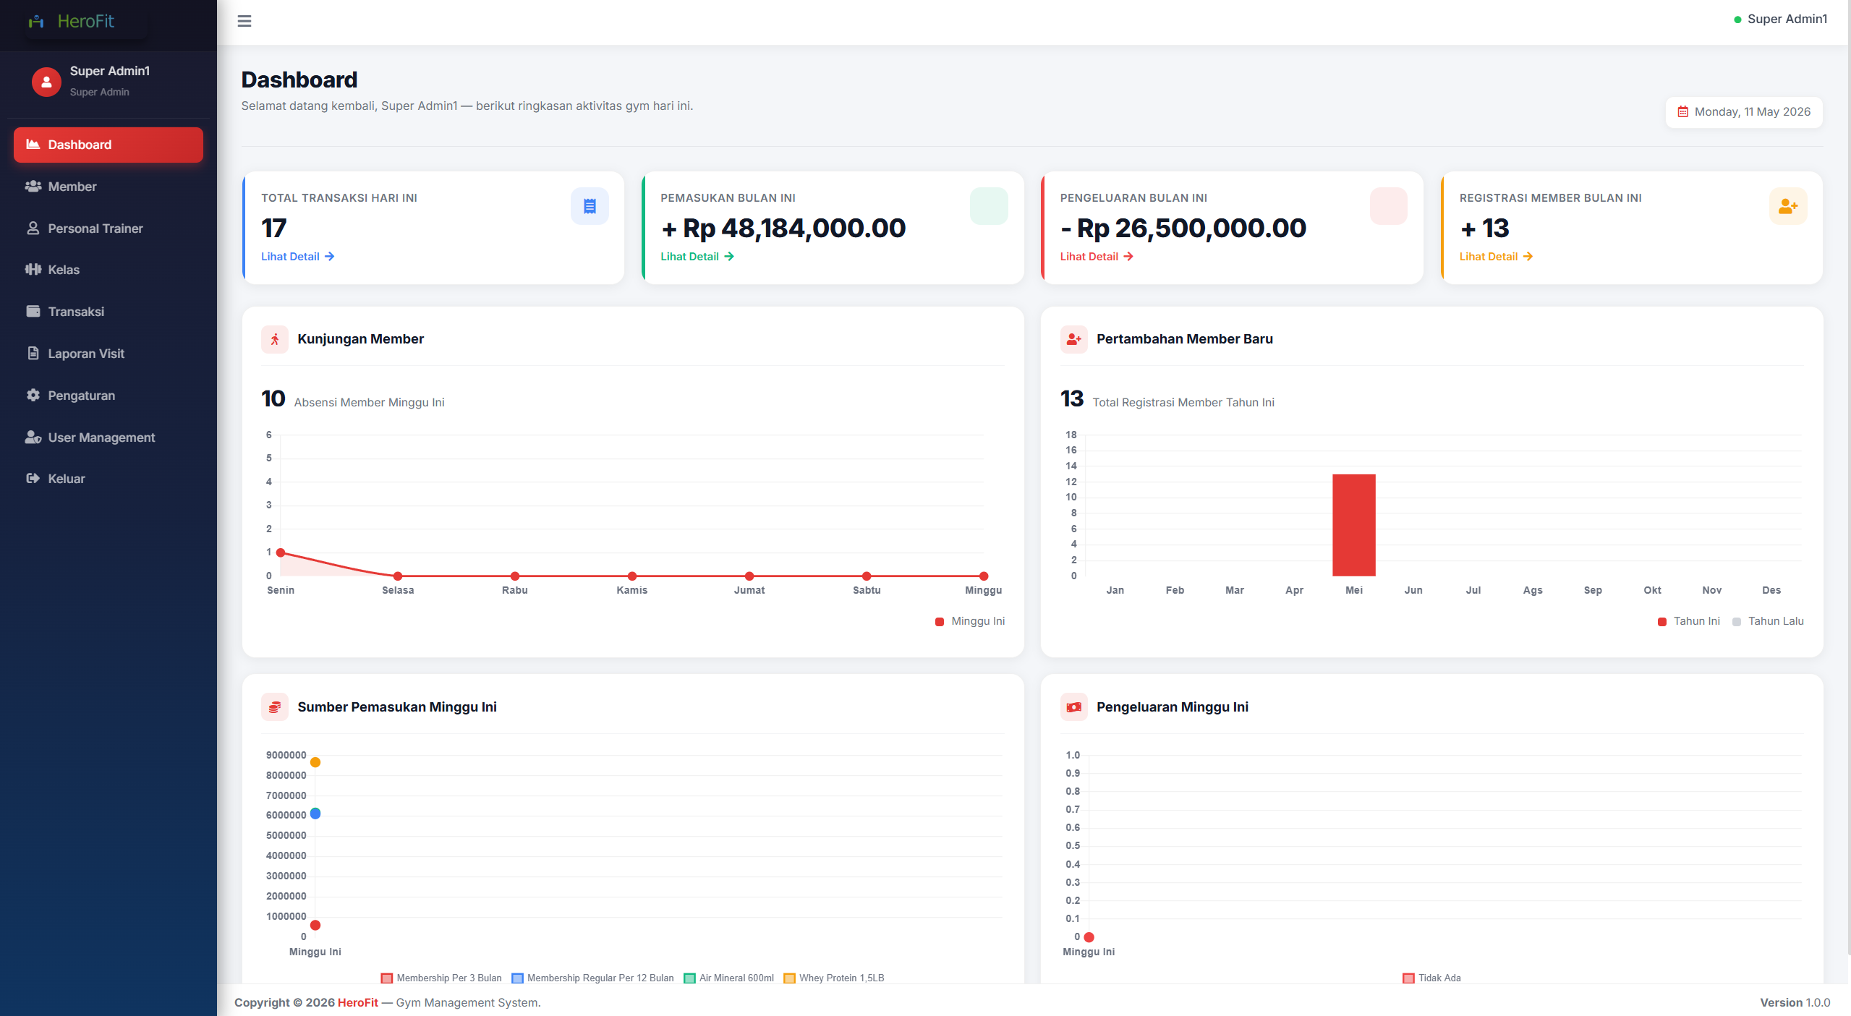Toggle the Tahun Ini legend entry
Image resolution: width=1851 pixels, height=1016 pixels.
[x=1688, y=621]
